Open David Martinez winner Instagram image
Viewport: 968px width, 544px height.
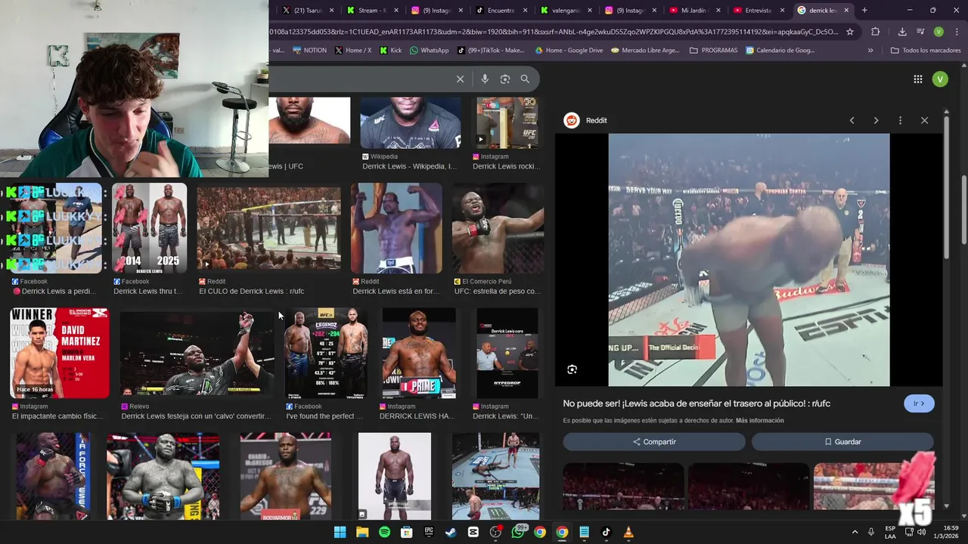[x=59, y=353]
